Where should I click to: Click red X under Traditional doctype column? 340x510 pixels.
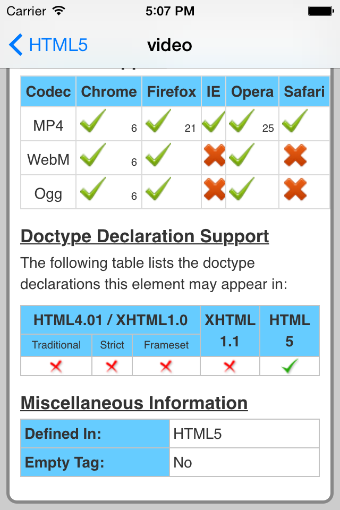pyautogui.click(x=56, y=367)
